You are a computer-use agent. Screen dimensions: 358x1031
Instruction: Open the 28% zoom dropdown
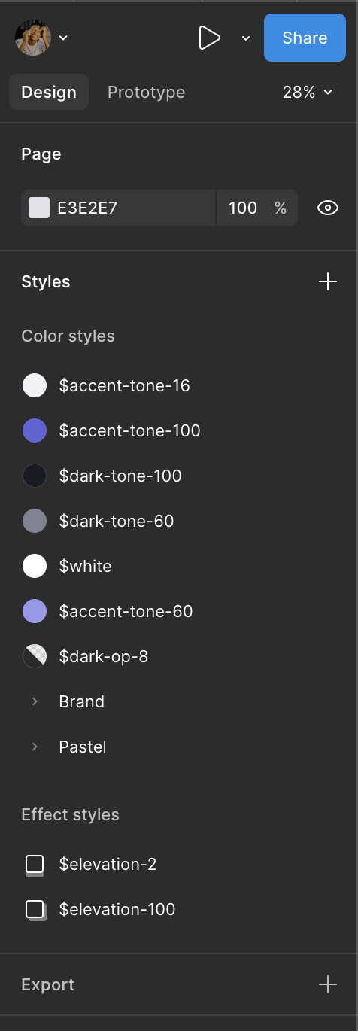pyautogui.click(x=308, y=92)
